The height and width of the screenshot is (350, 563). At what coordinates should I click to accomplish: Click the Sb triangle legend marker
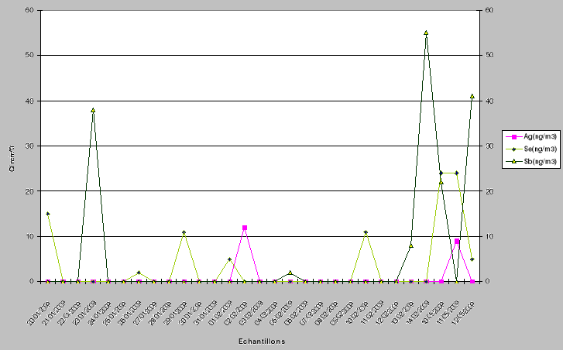513,162
